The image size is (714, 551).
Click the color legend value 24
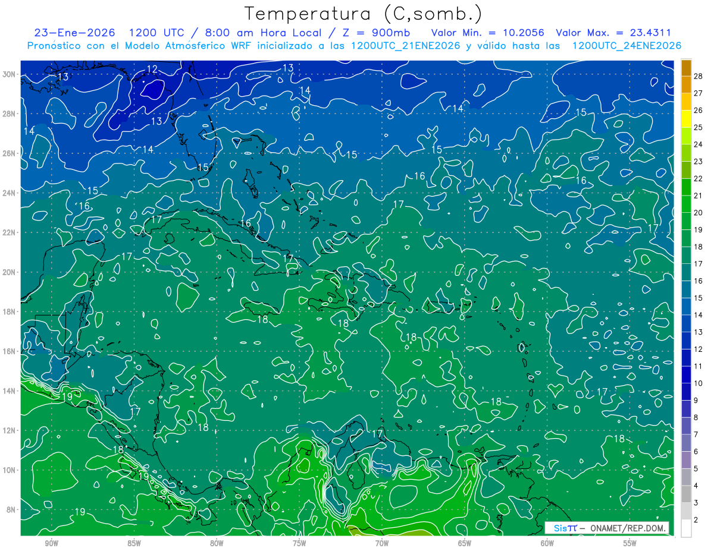[699, 144]
